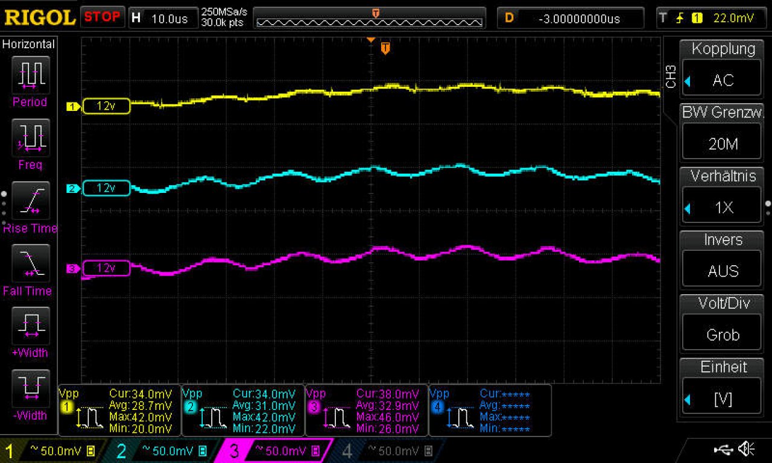Click the right menu page dots
This screenshot has width=772, height=463.
(768, 208)
